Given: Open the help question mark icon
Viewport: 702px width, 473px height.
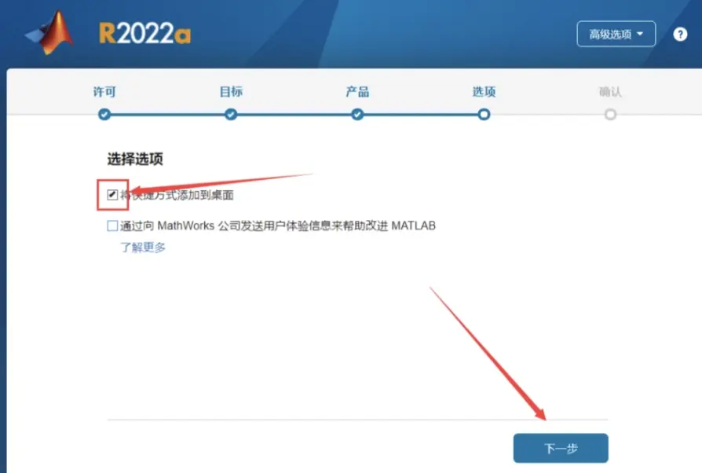Looking at the screenshot, I should coord(680,34).
